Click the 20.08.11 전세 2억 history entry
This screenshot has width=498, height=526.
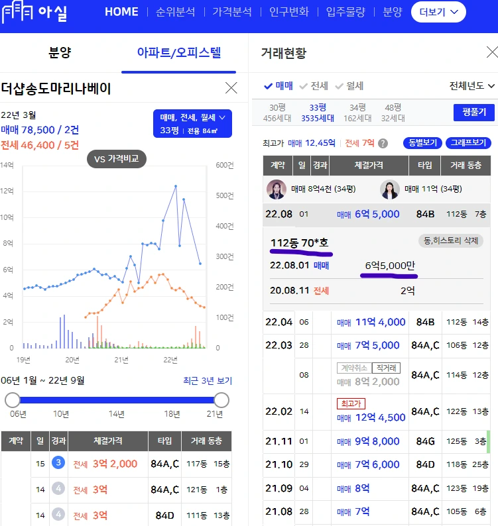click(x=376, y=291)
